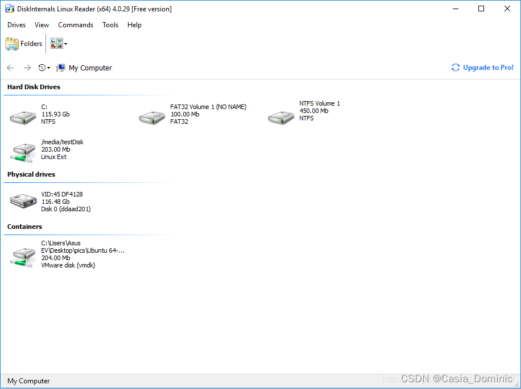Image resolution: width=521 pixels, height=389 pixels.
Task: Open the navigation history clock icon
Action: point(42,68)
